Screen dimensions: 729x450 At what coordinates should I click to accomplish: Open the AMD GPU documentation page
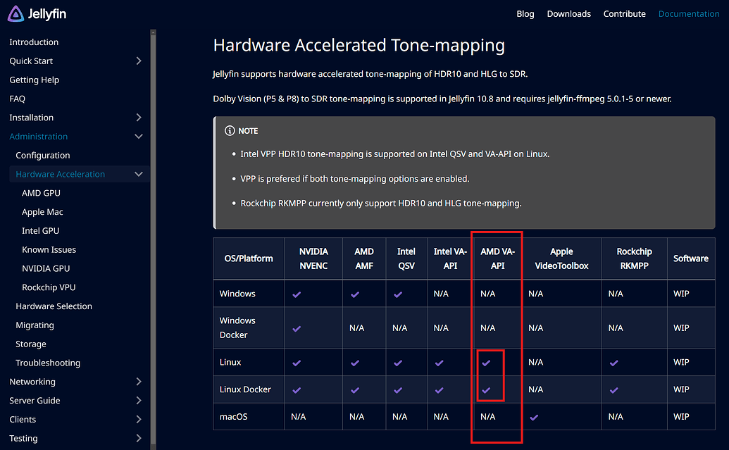coord(41,193)
